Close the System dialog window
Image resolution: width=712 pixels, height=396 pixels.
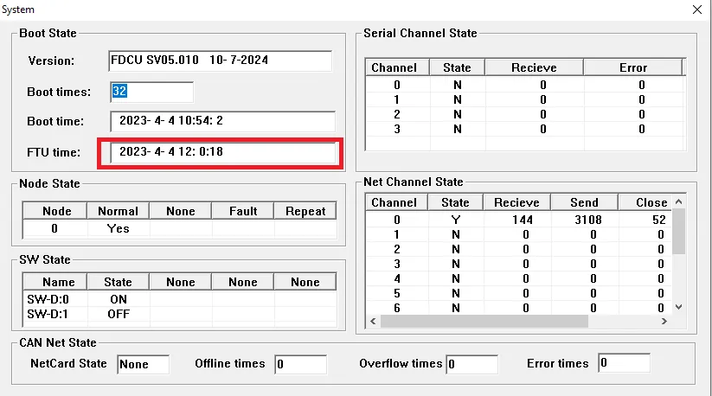pos(697,10)
